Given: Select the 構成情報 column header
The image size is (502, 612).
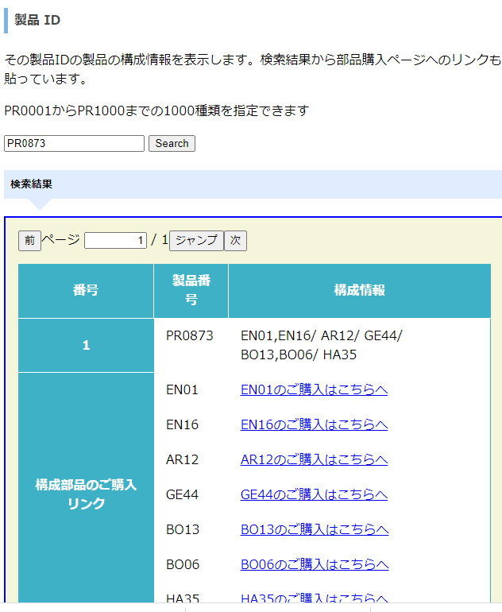Looking at the screenshot, I should click(x=359, y=290).
